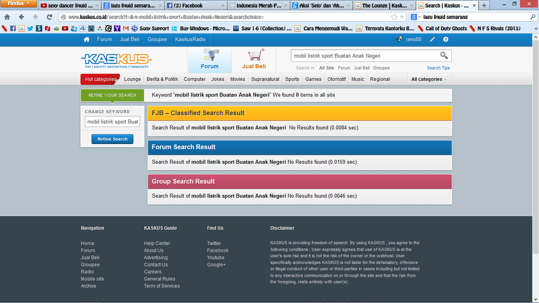Viewport: 539px width, 303px height.
Task: Open Call of Duty Ghosts bookmark
Action: (442, 29)
